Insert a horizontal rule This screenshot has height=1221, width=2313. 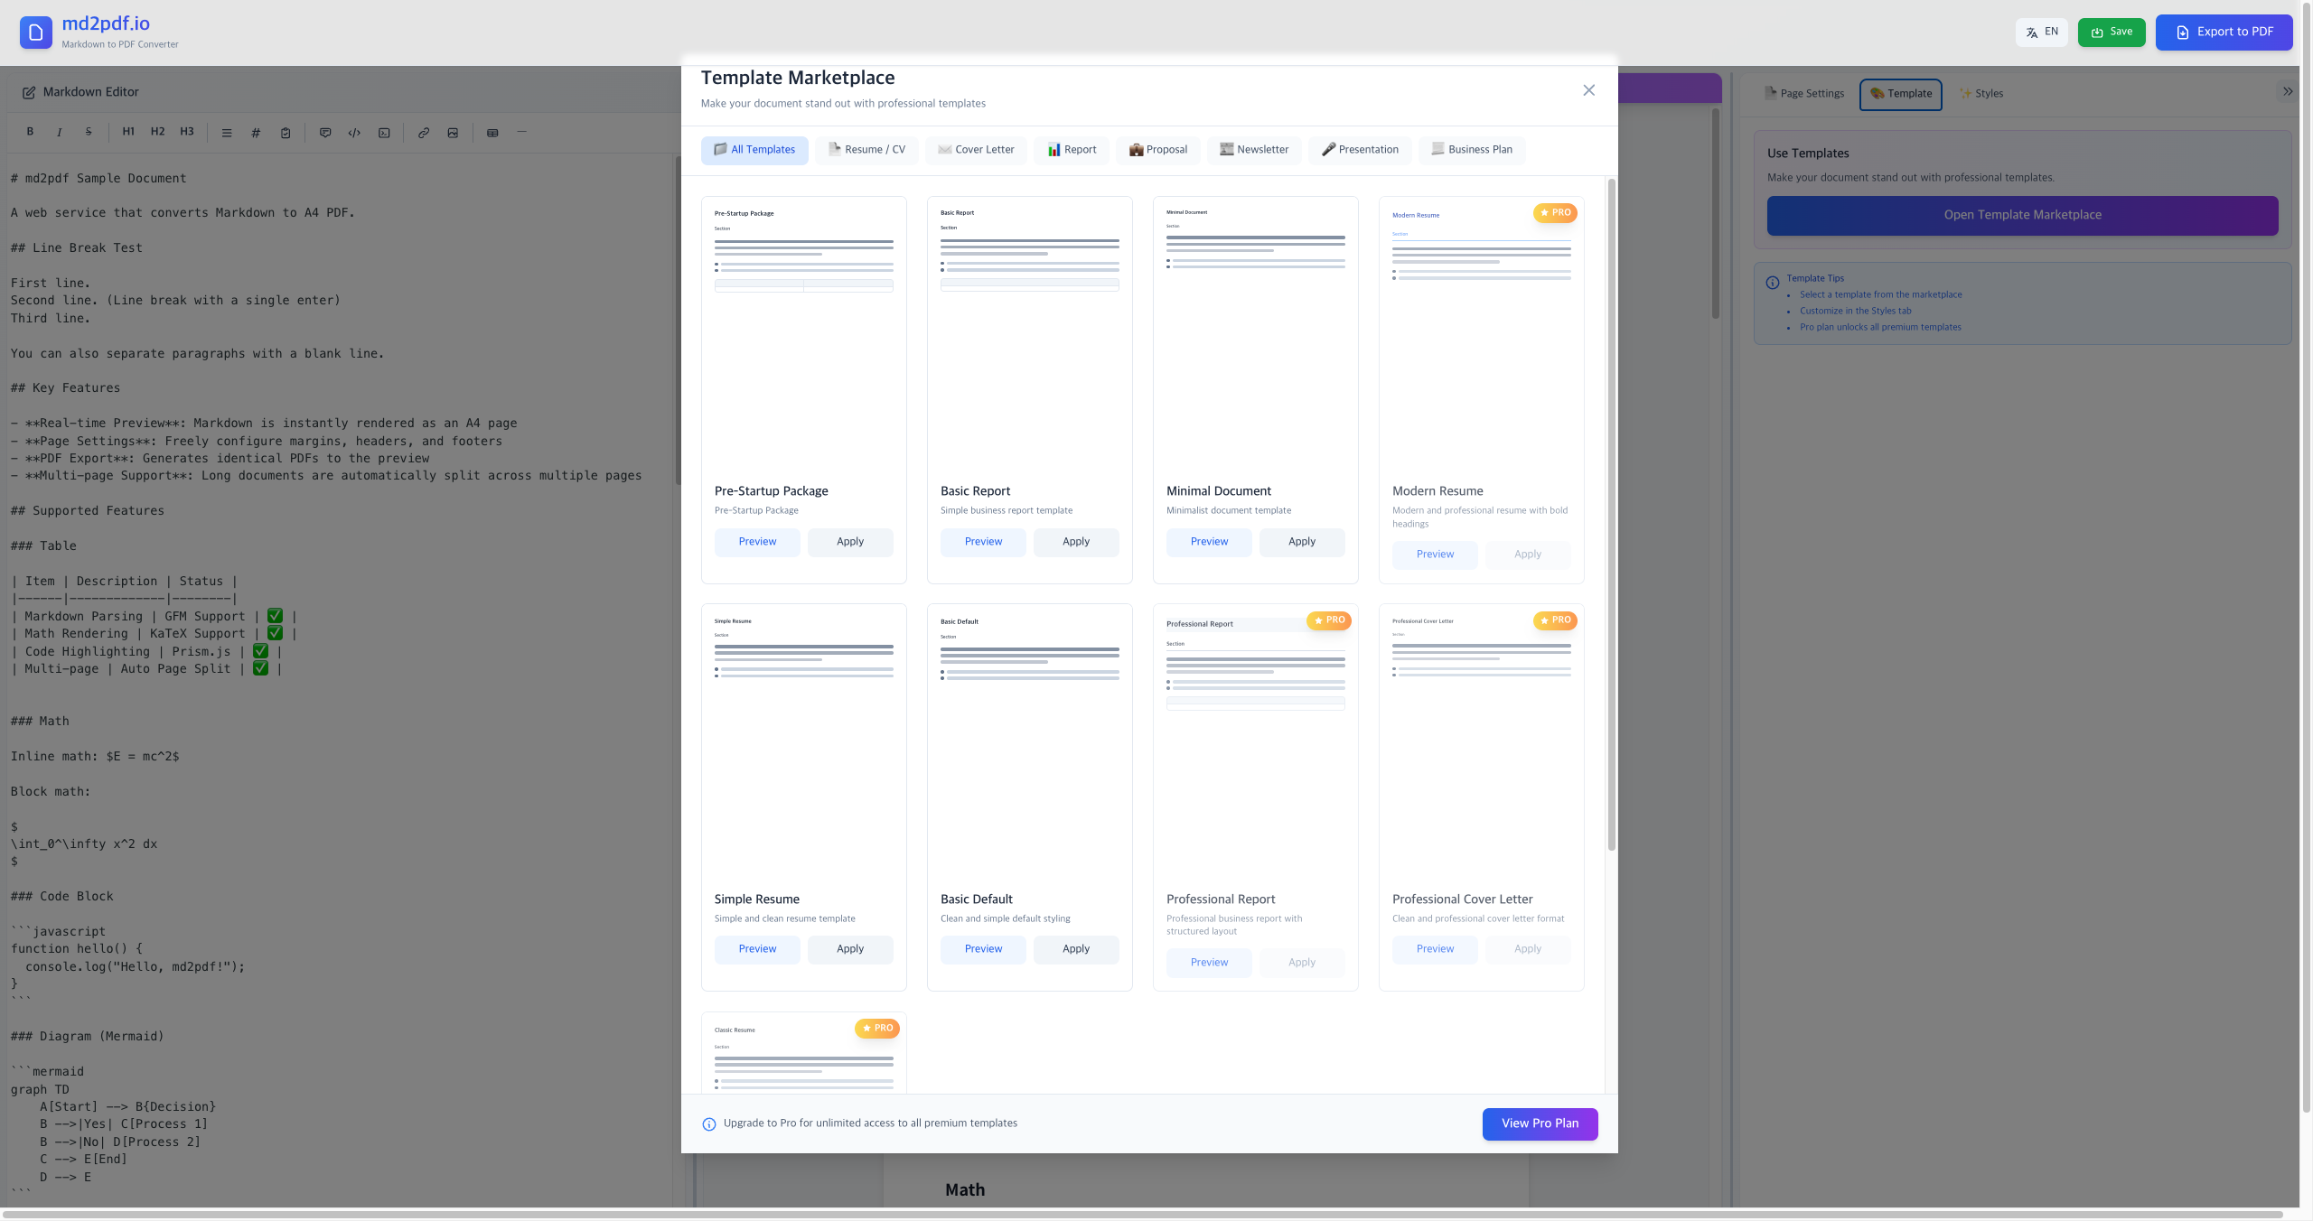(x=521, y=133)
